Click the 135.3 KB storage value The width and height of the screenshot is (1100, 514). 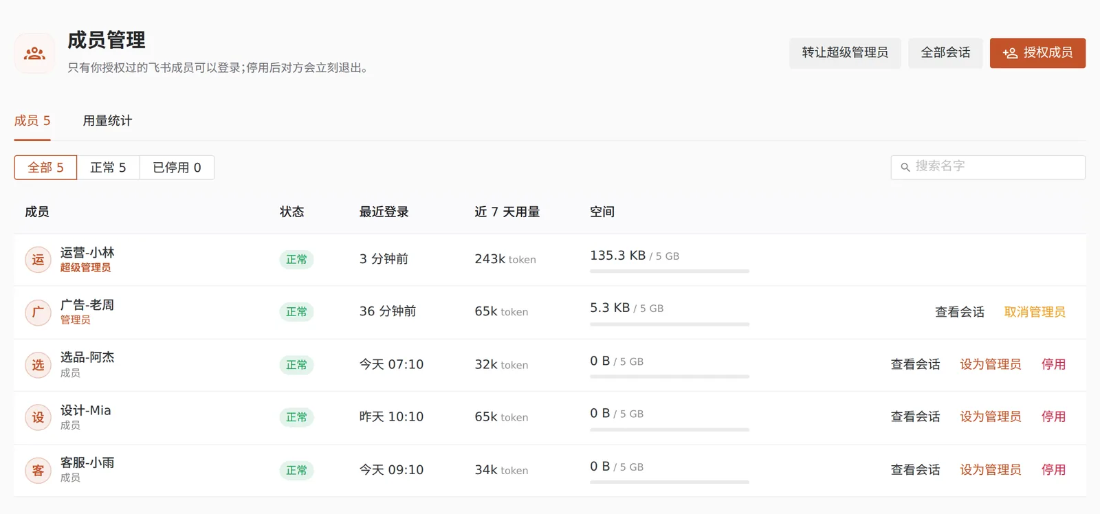(x=617, y=256)
